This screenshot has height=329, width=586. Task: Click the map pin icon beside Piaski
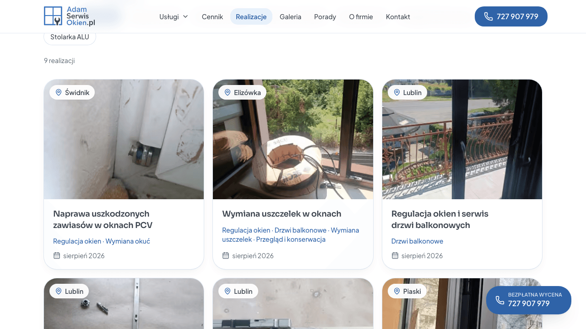coord(397,291)
